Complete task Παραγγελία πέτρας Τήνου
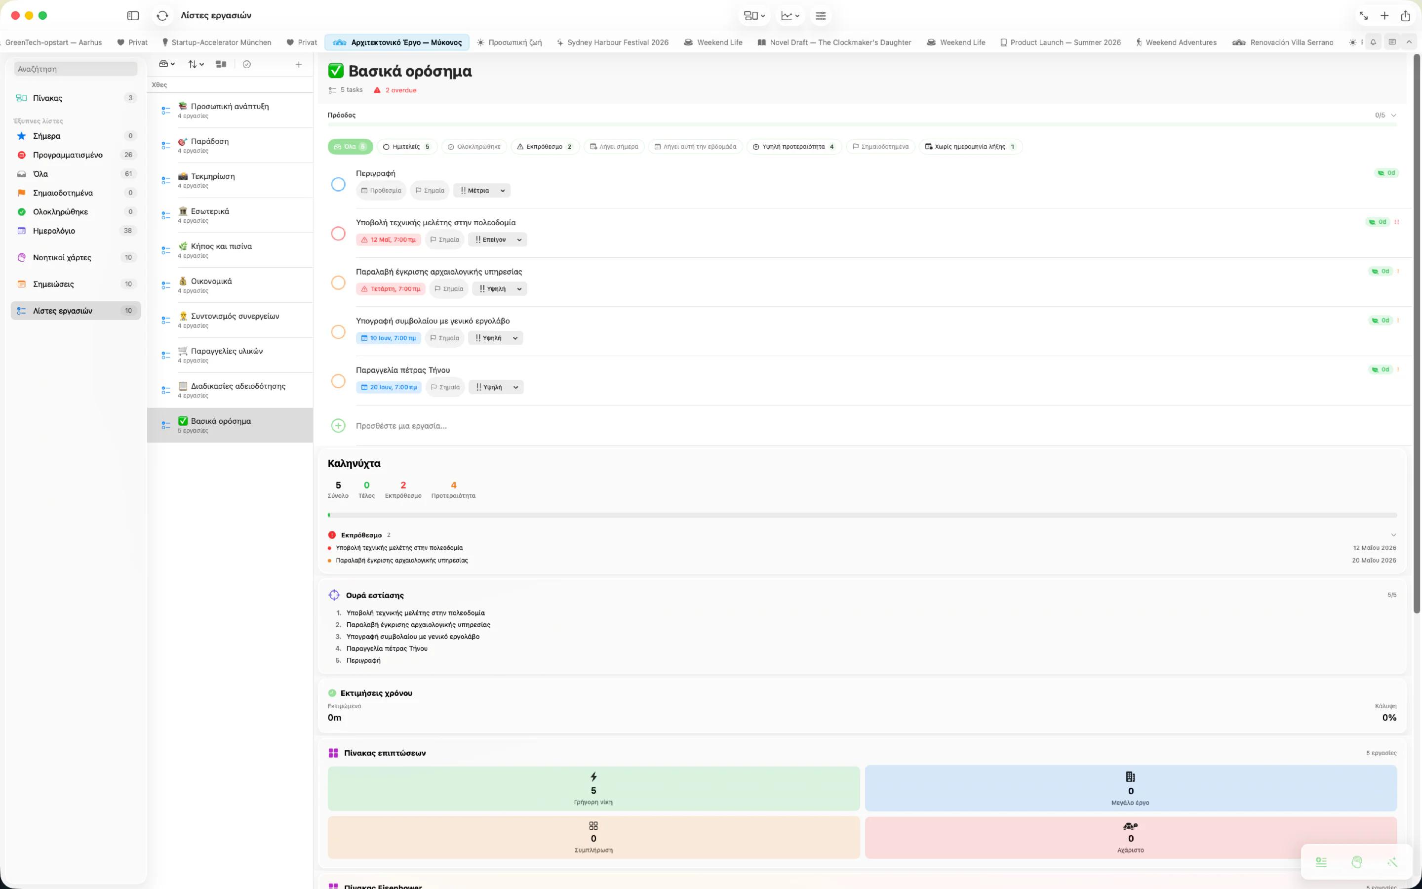 click(x=338, y=381)
